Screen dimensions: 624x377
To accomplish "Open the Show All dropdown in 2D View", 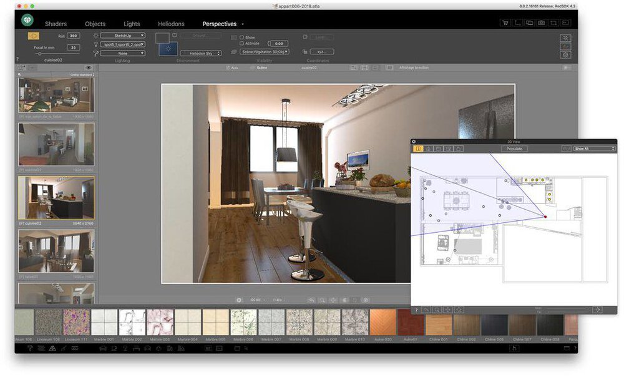I will click(595, 149).
